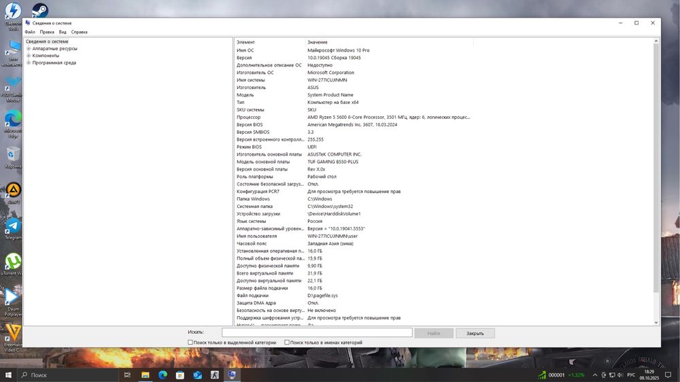Open File Explorer from the taskbar
This screenshot has width=680, height=382.
point(146,375)
